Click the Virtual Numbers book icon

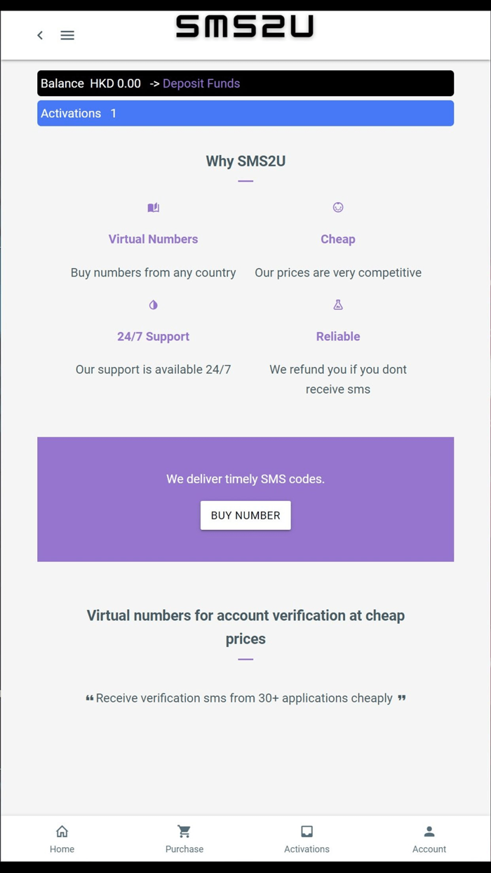(x=153, y=208)
